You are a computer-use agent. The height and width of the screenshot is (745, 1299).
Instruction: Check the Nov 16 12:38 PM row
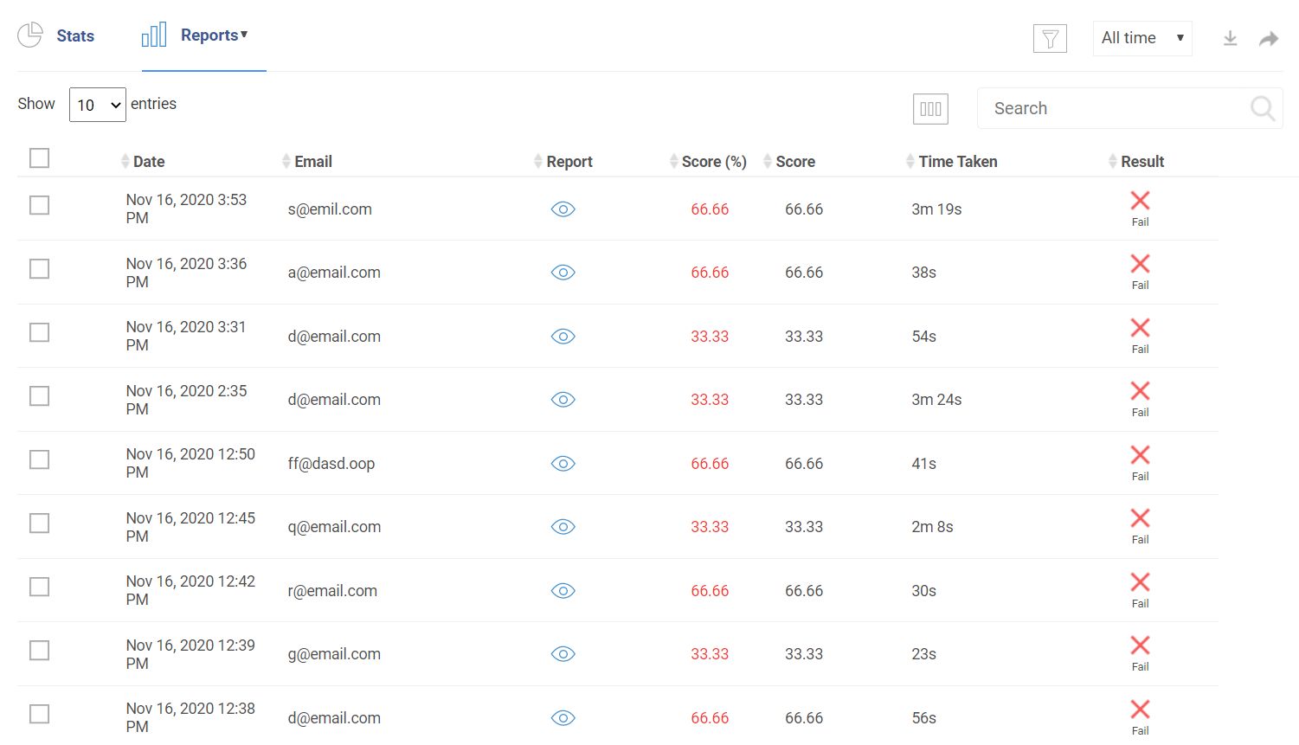(39, 714)
